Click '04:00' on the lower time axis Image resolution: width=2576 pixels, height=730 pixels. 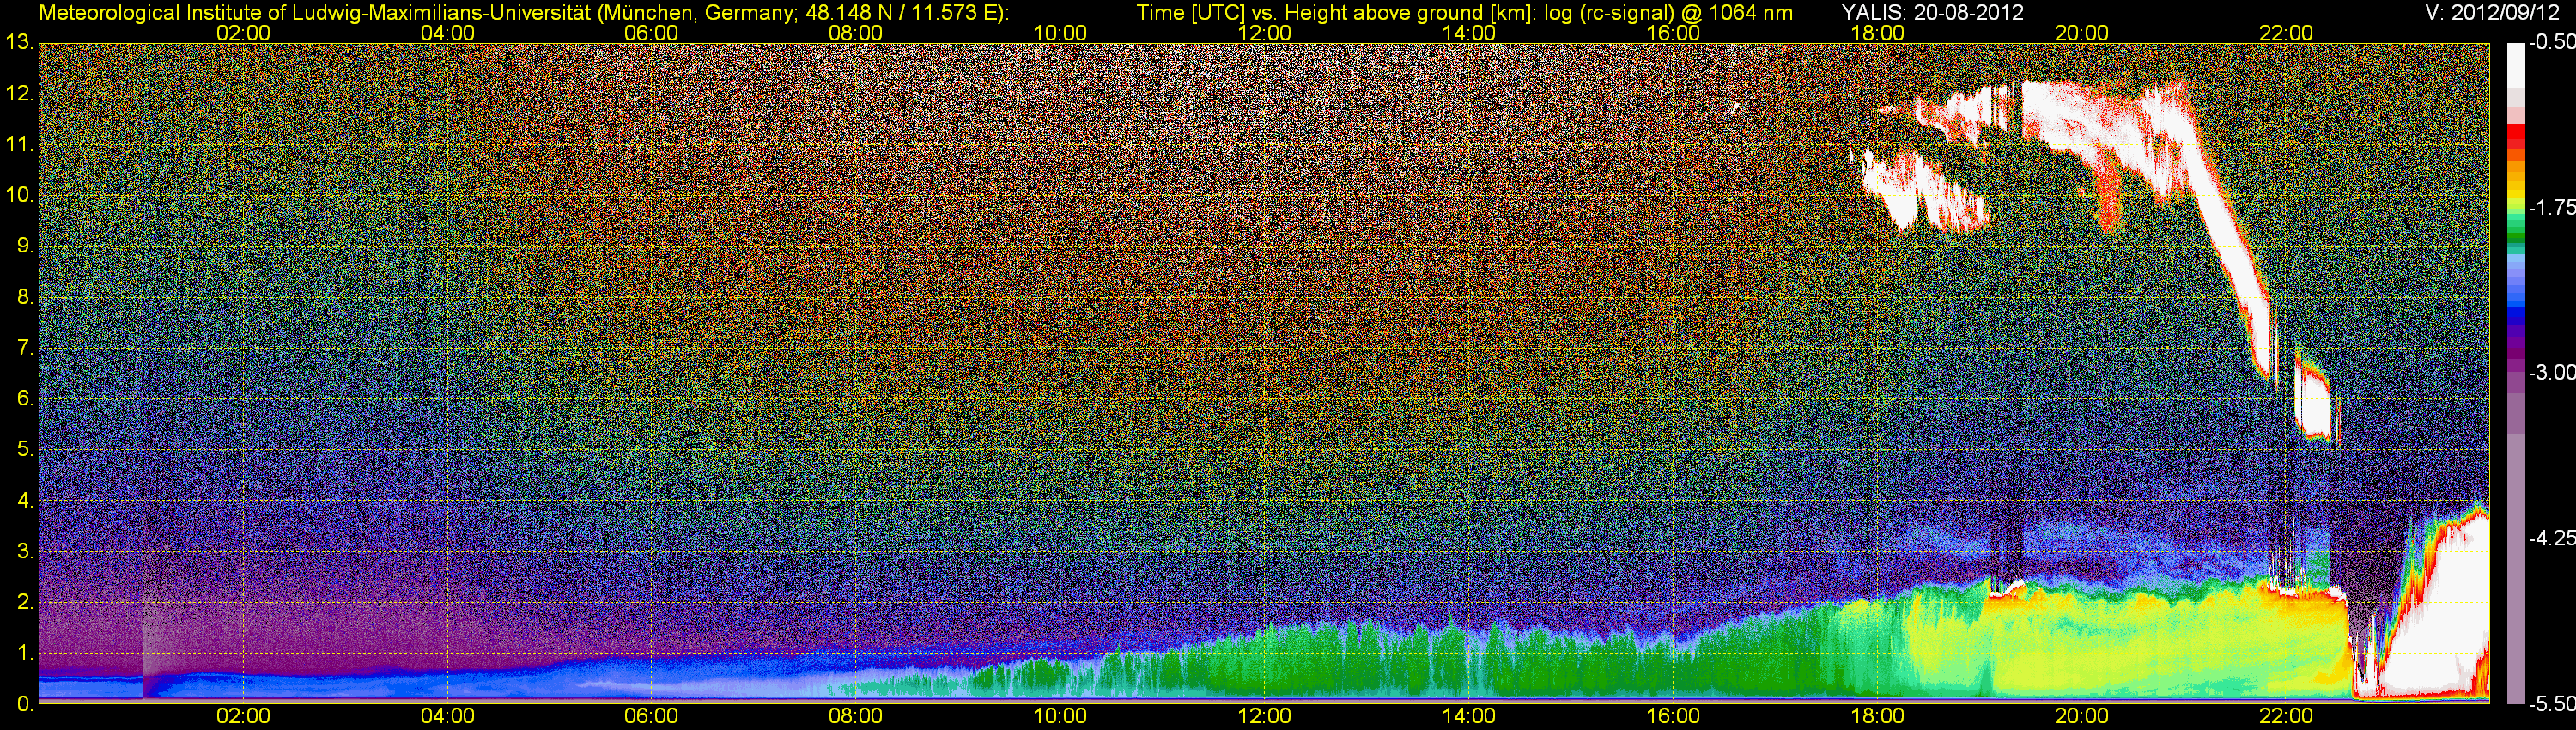[447, 716]
